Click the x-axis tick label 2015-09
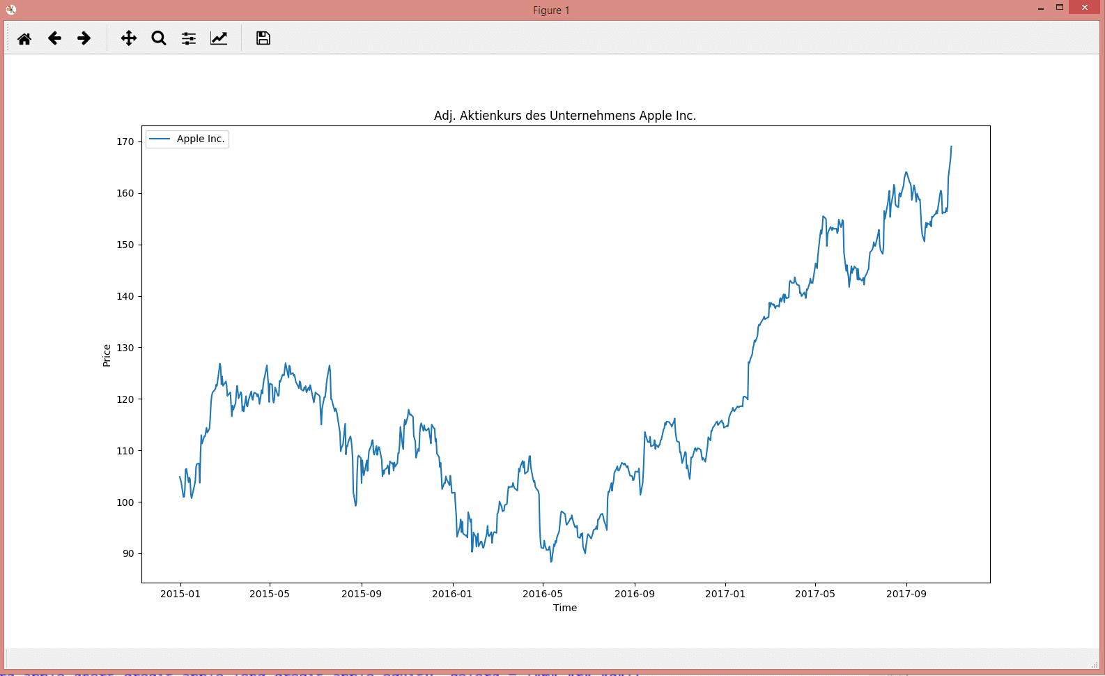Screen dimensions: 1105x676 [362, 594]
